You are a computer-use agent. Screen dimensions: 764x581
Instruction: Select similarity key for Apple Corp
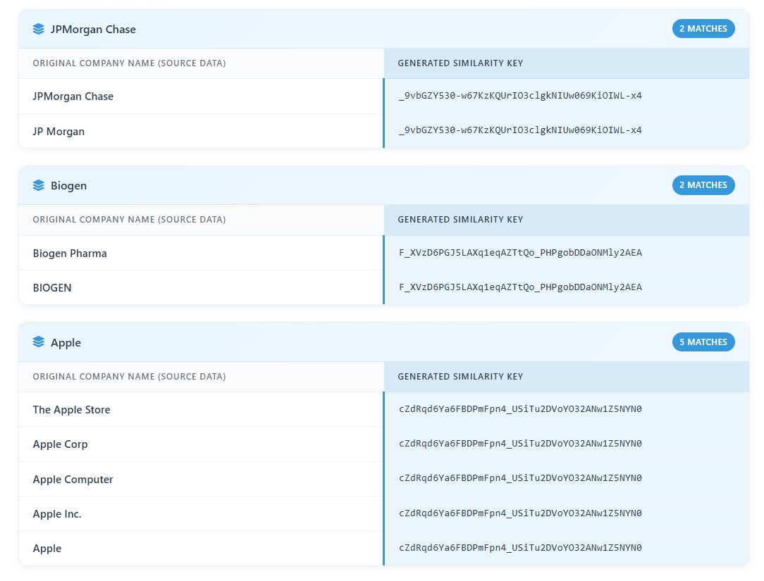pyautogui.click(x=520, y=443)
